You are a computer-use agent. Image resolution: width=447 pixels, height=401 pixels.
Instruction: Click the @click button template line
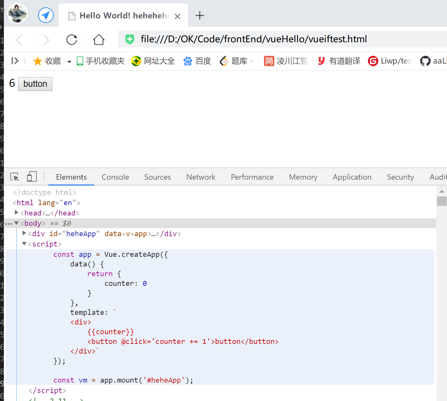pos(183,341)
